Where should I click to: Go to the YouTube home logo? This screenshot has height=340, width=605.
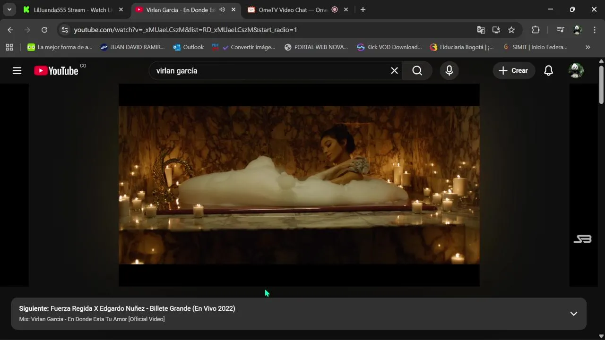(56, 71)
